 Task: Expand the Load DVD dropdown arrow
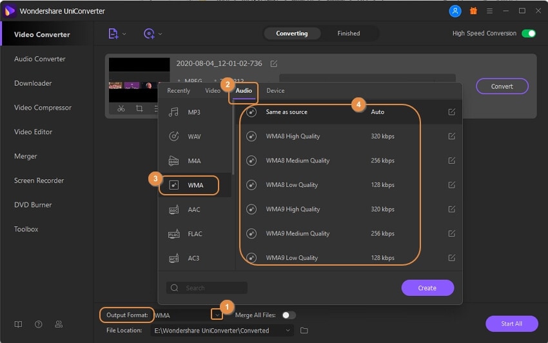(161, 34)
